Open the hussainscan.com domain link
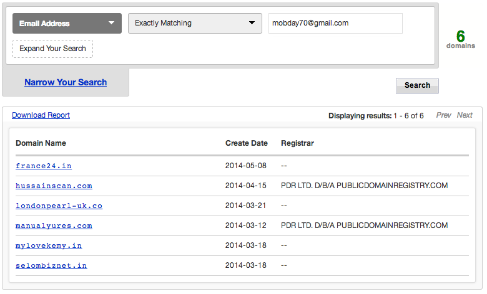Screen dimensions: 487x294 54,186
